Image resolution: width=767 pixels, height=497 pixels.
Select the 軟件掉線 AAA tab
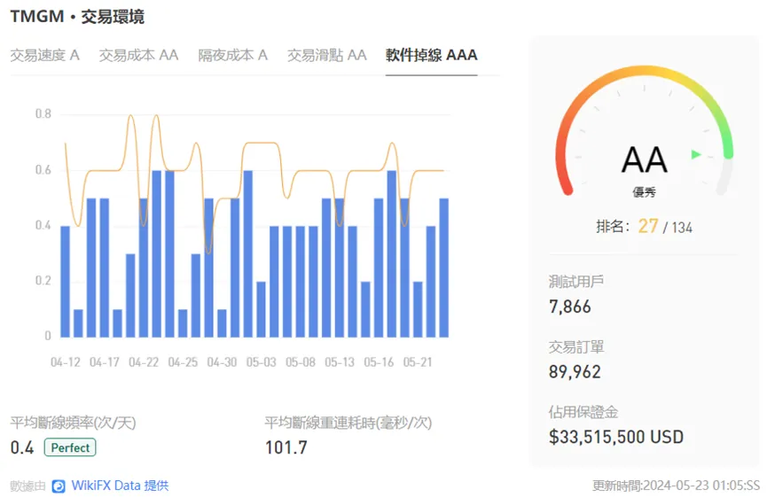coord(432,55)
